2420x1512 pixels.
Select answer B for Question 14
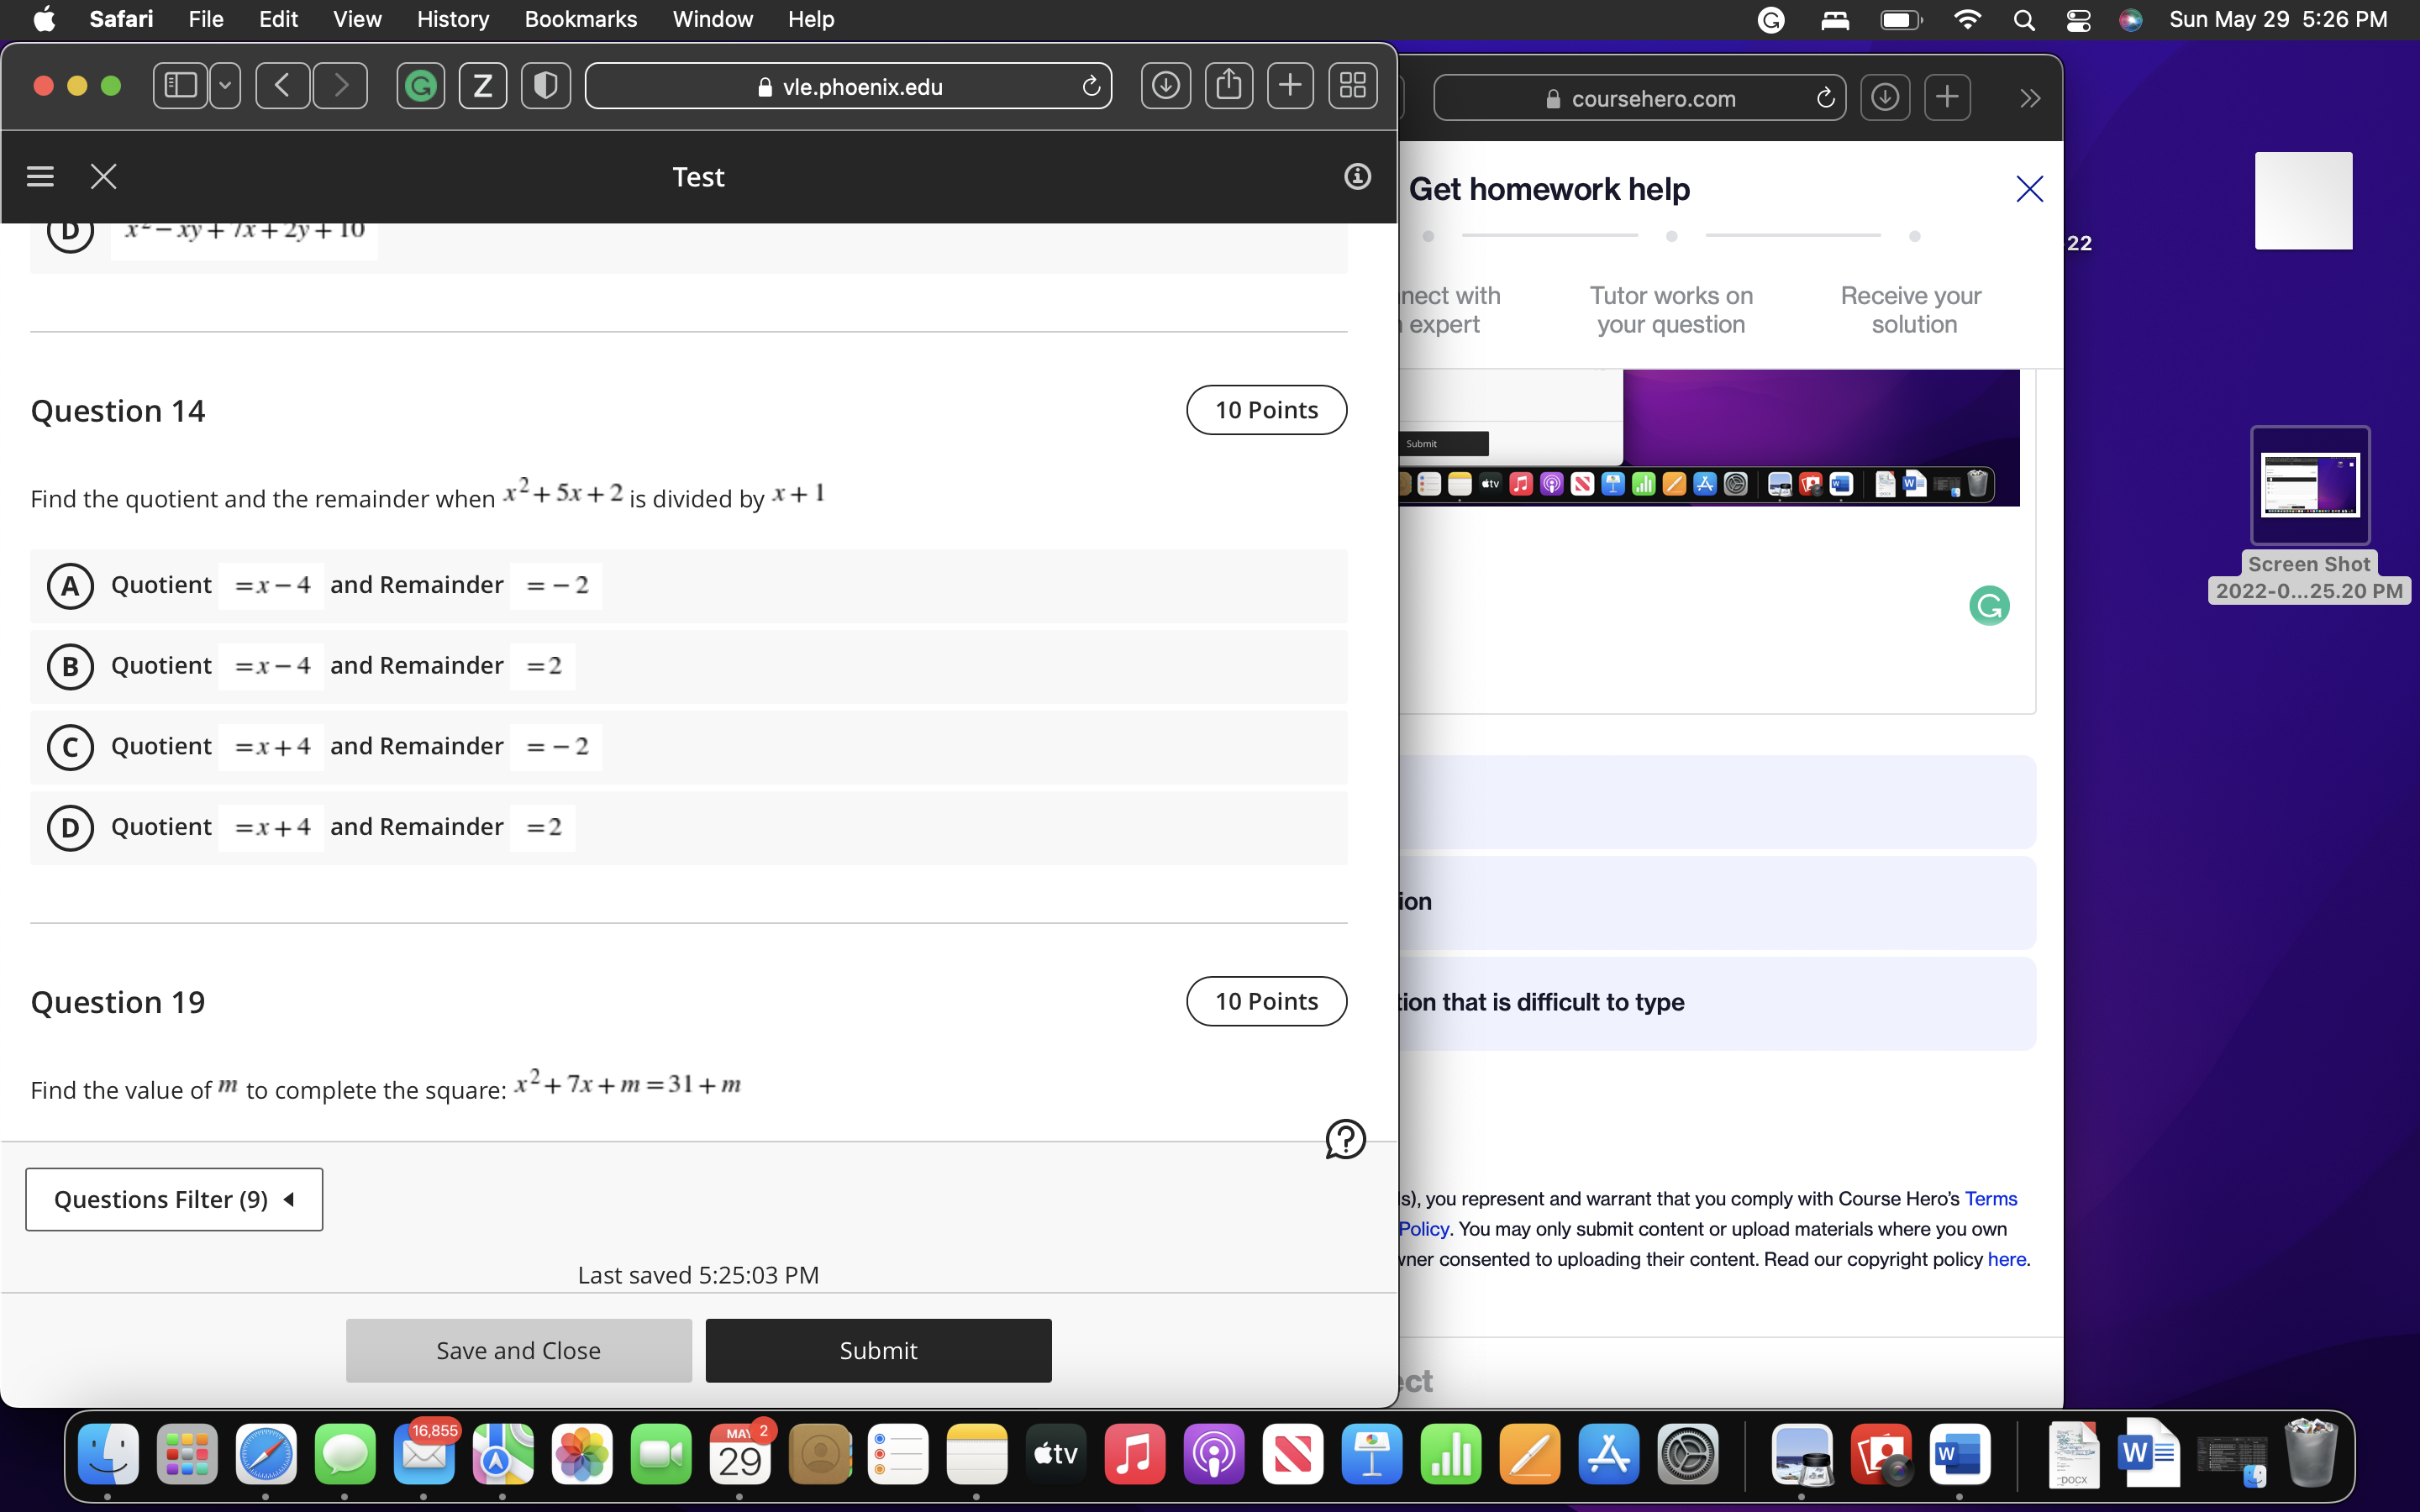70,666
